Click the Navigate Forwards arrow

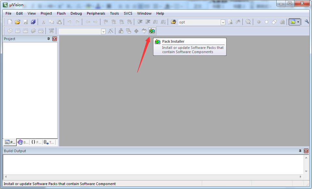[96, 22]
